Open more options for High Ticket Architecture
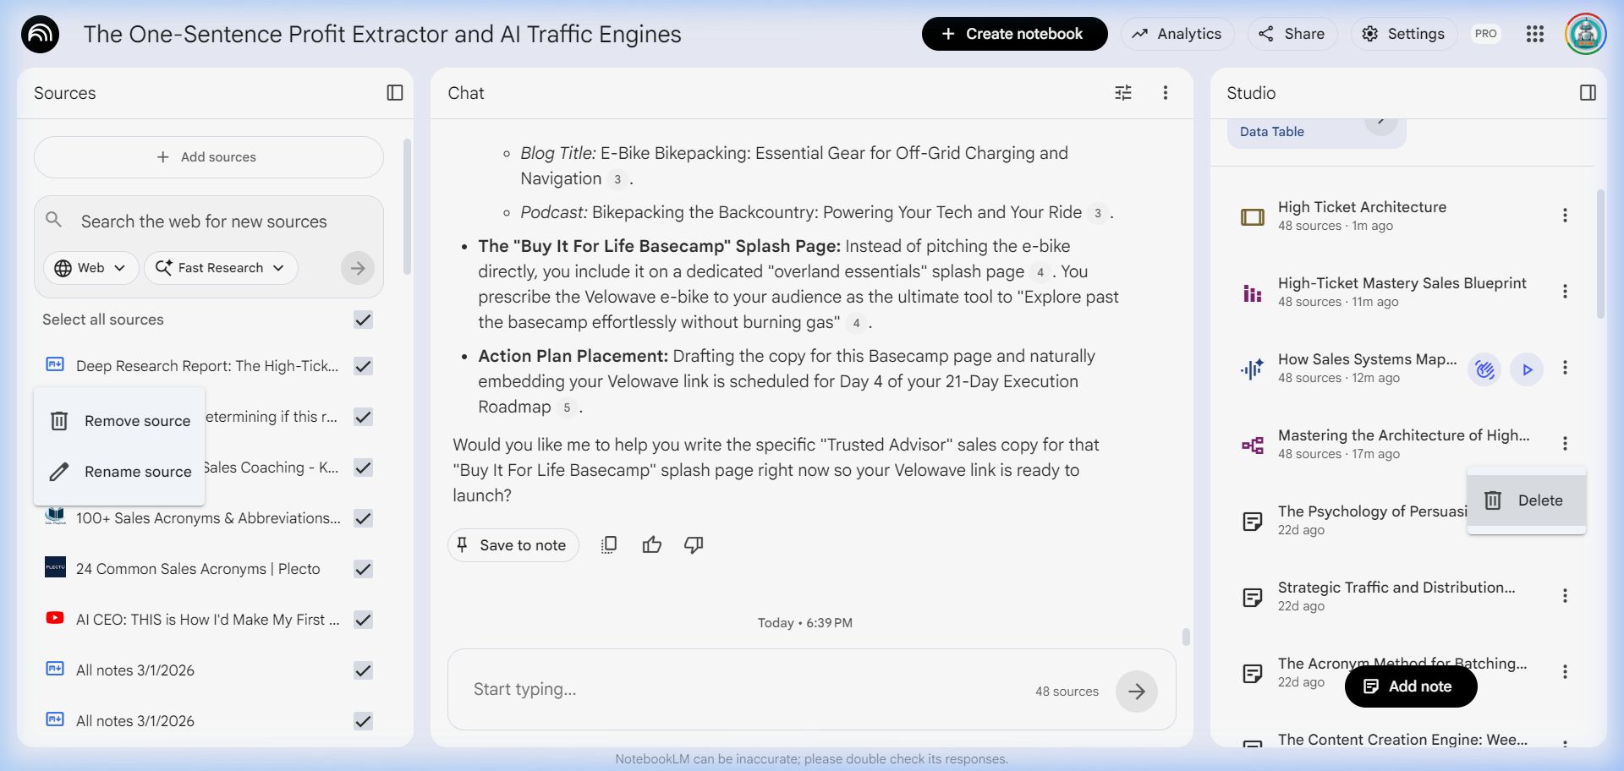 pos(1564,216)
